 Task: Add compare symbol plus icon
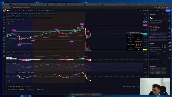tap(16, 11)
